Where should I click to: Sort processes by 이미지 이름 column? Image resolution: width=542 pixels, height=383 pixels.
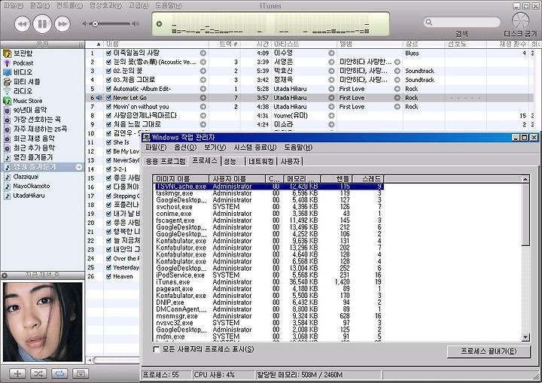tap(181, 179)
